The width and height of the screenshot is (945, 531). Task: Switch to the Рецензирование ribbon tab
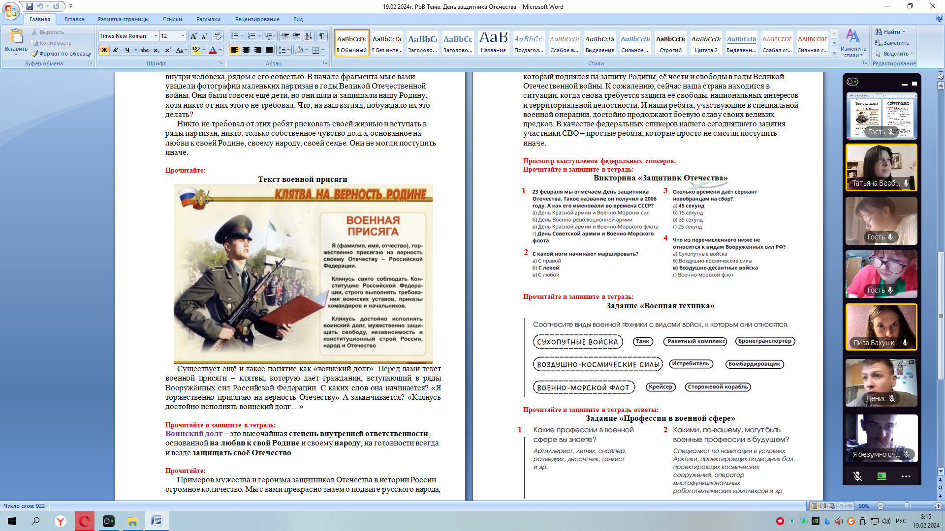point(257,19)
